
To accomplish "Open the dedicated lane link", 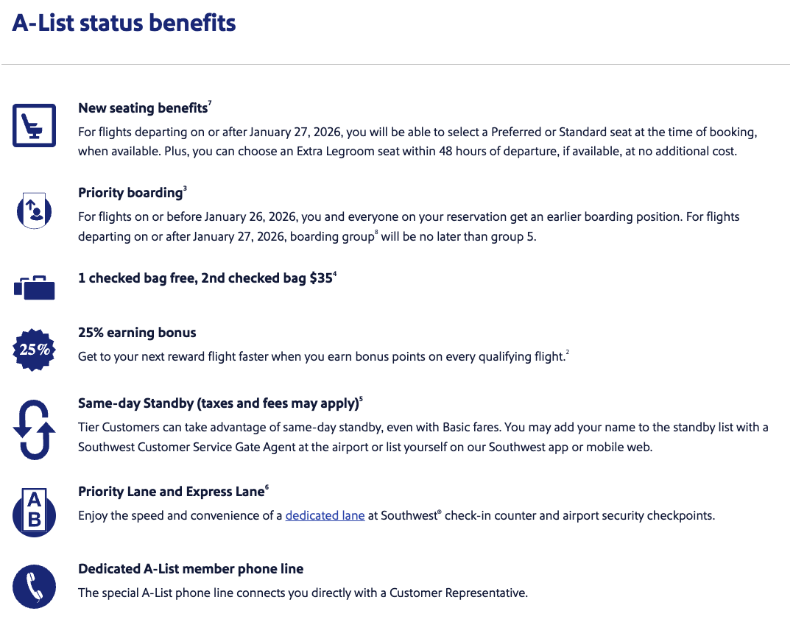I will pyautogui.click(x=325, y=515).
